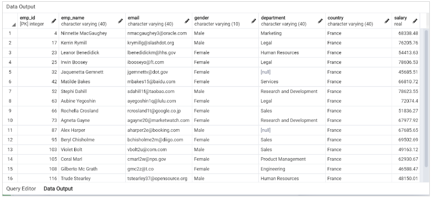Click the edit pencil icon for emp_id column
Viewport: 432px width, 198px height.
tap(54, 21)
